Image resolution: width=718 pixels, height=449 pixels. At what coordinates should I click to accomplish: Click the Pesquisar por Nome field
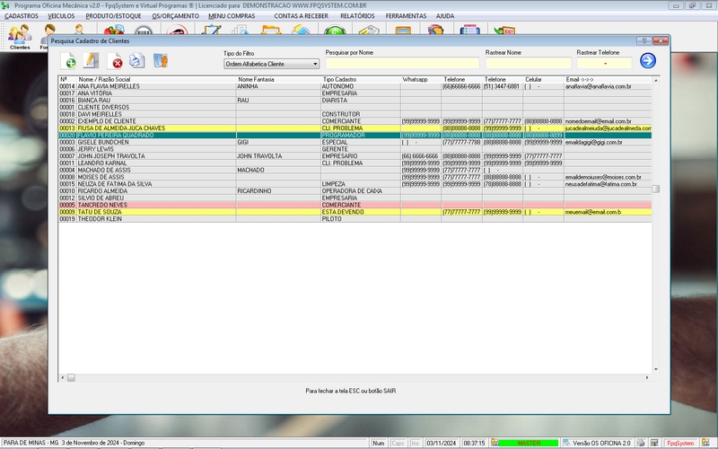tap(402, 63)
